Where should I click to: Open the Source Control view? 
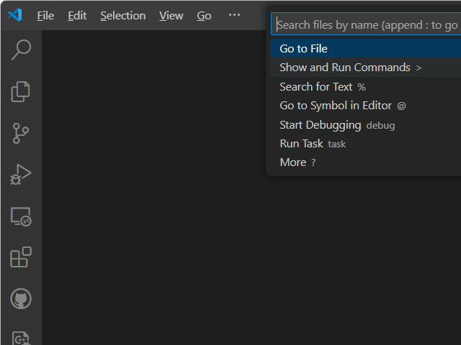click(x=21, y=133)
